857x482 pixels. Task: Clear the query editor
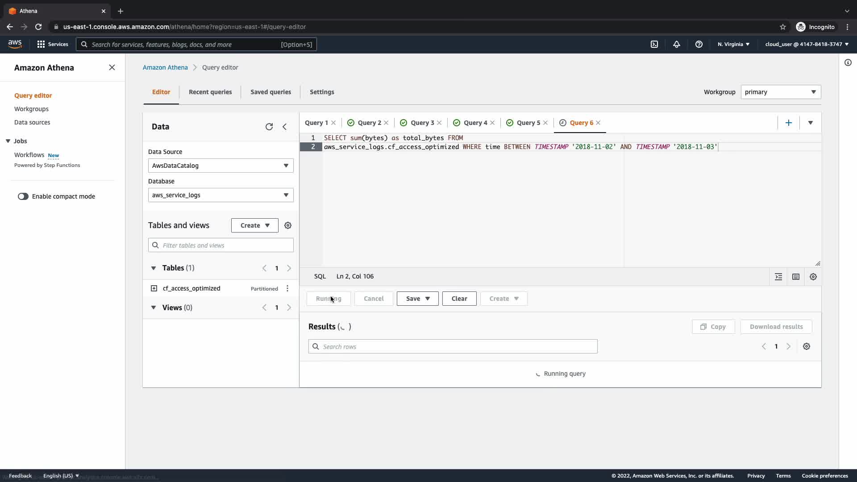tap(459, 299)
